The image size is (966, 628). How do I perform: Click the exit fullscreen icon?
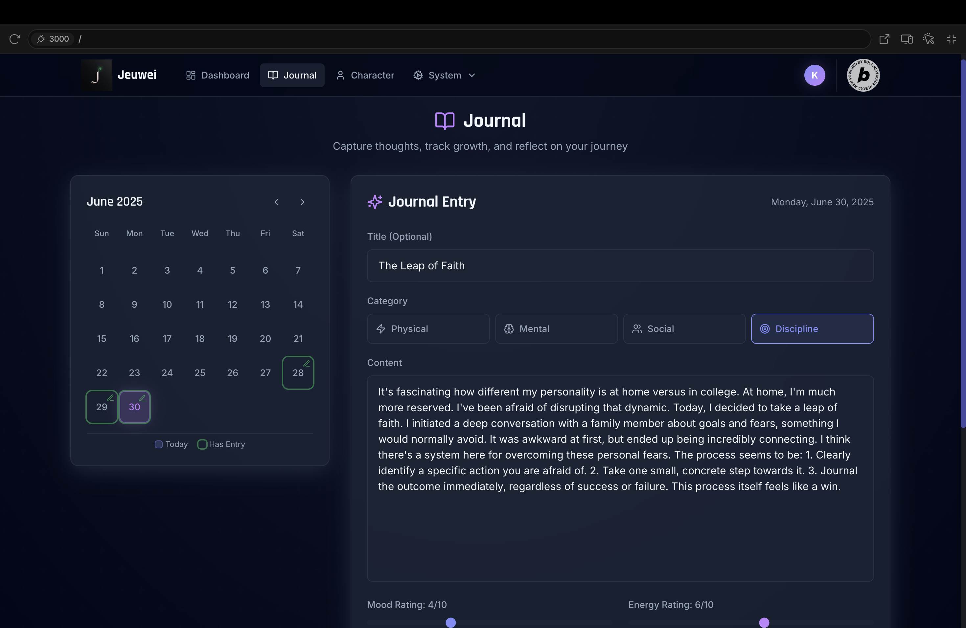pos(952,39)
